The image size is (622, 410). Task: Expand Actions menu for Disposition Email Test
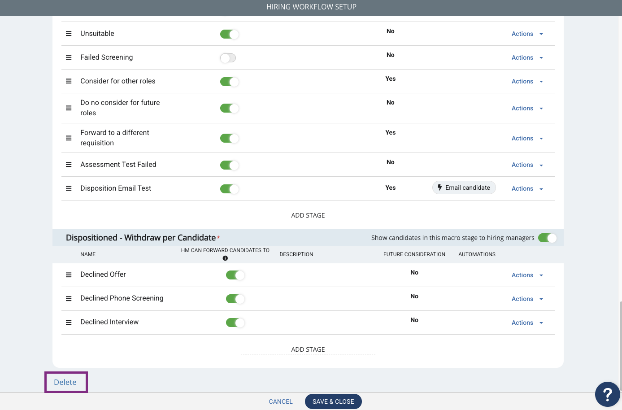pyautogui.click(x=527, y=188)
